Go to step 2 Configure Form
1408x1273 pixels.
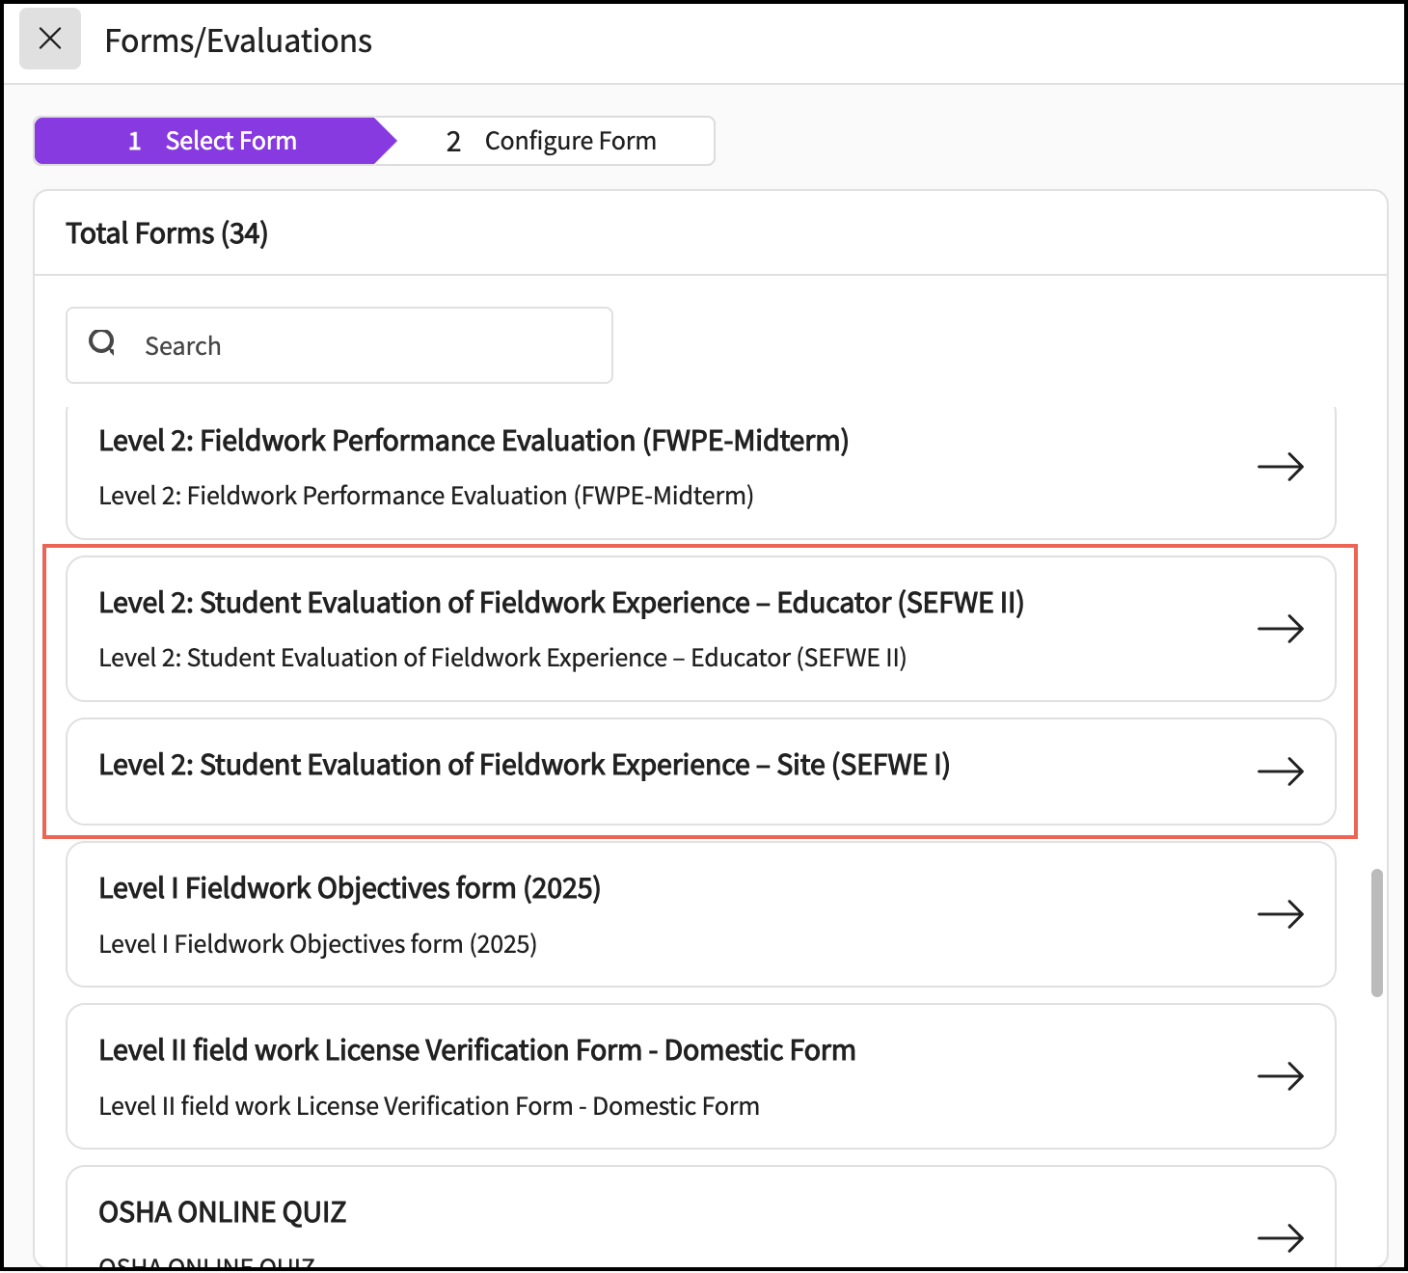(552, 141)
